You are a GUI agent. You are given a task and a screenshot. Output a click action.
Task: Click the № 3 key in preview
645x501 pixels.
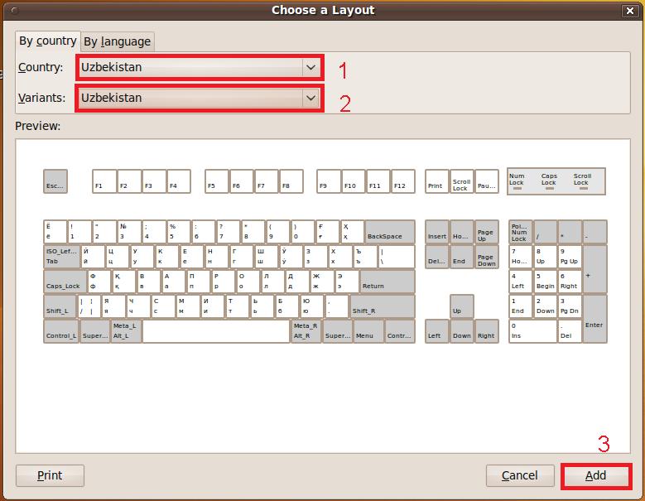point(129,232)
